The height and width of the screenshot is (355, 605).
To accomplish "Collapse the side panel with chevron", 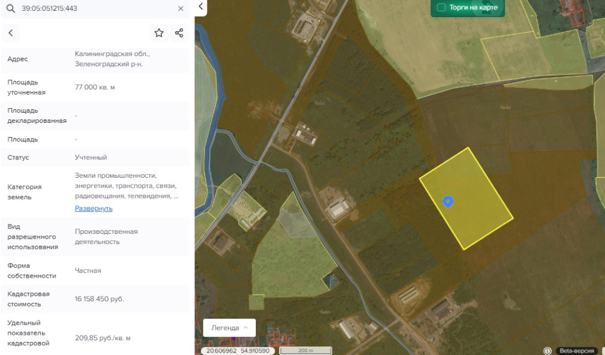I will click(x=201, y=6).
